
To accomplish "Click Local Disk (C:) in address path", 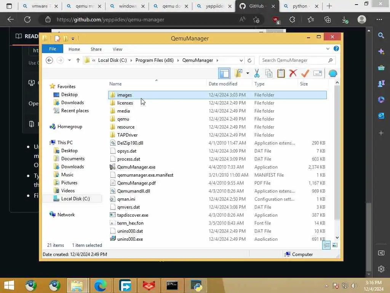I will [x=112, y=60].
